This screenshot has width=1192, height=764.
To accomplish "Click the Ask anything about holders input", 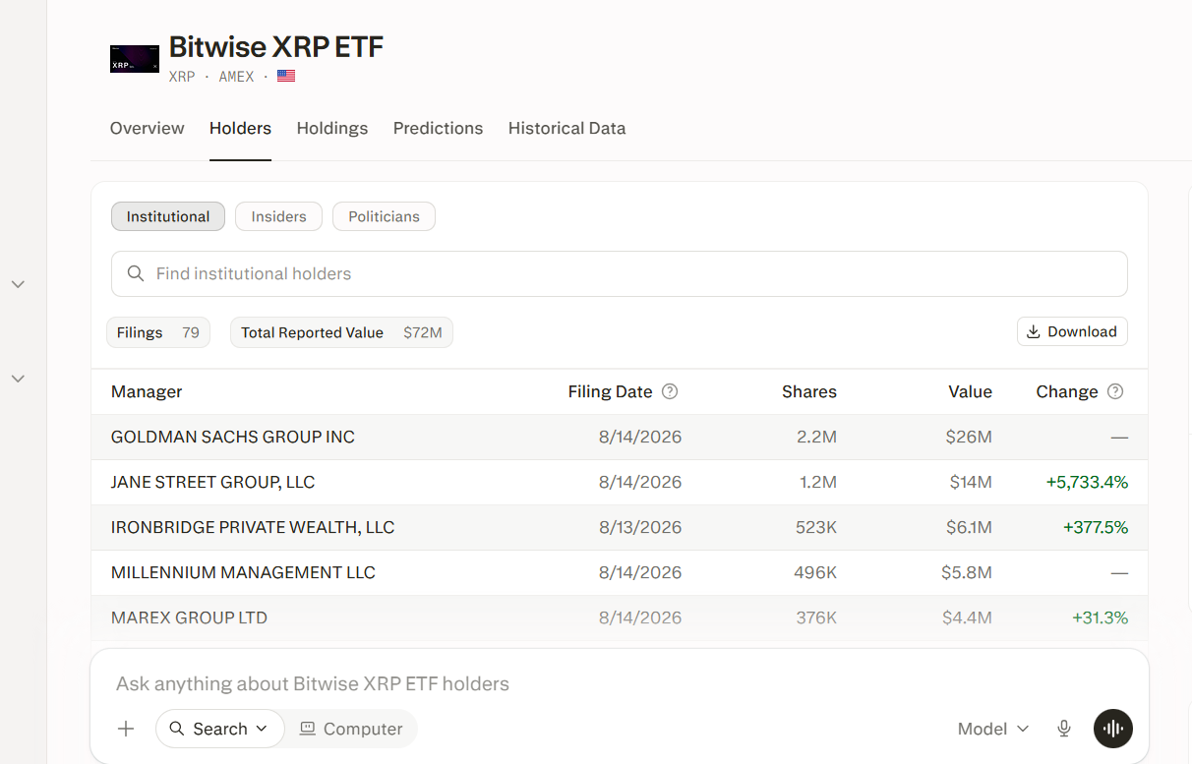I will [x=620, y=683].
